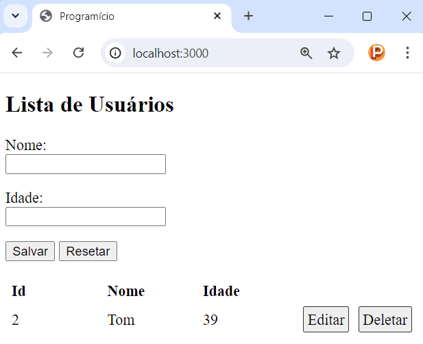This screenshot has width=423, height=344.
Task: Open the profile avatar menu
Action: (x=376, y=53)
